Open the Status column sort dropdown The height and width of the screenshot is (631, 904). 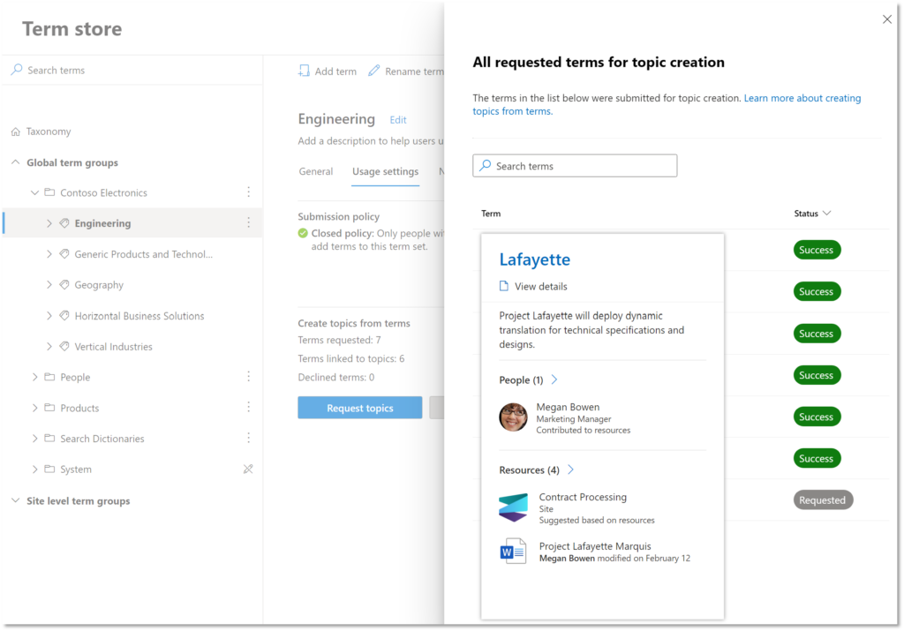[x=827, y=213]
